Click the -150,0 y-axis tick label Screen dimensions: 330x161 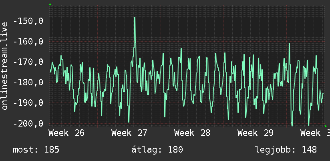pos(28,21)
